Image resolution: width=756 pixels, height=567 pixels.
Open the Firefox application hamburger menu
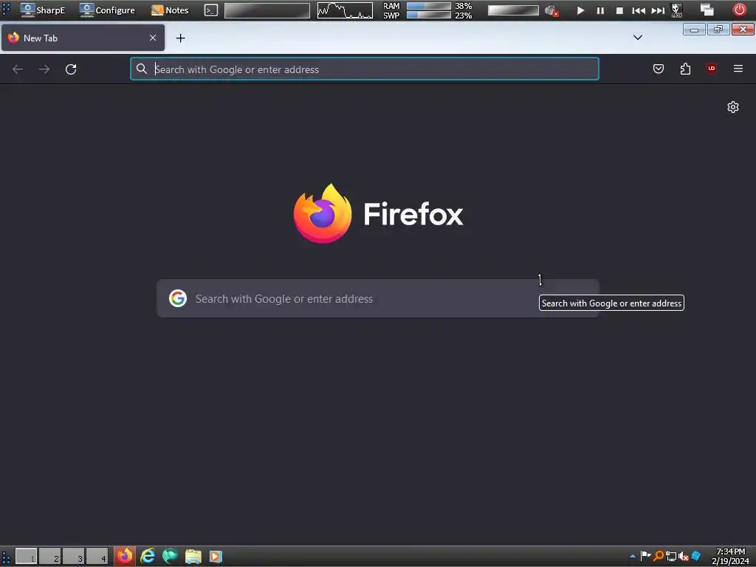coord(738,69)
